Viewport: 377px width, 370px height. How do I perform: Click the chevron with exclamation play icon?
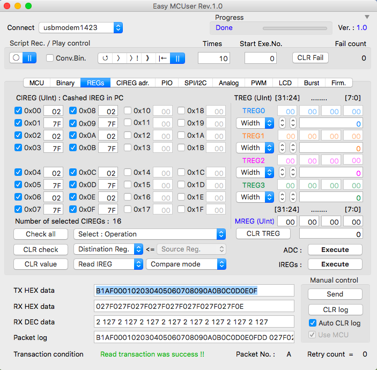(134, 58)
